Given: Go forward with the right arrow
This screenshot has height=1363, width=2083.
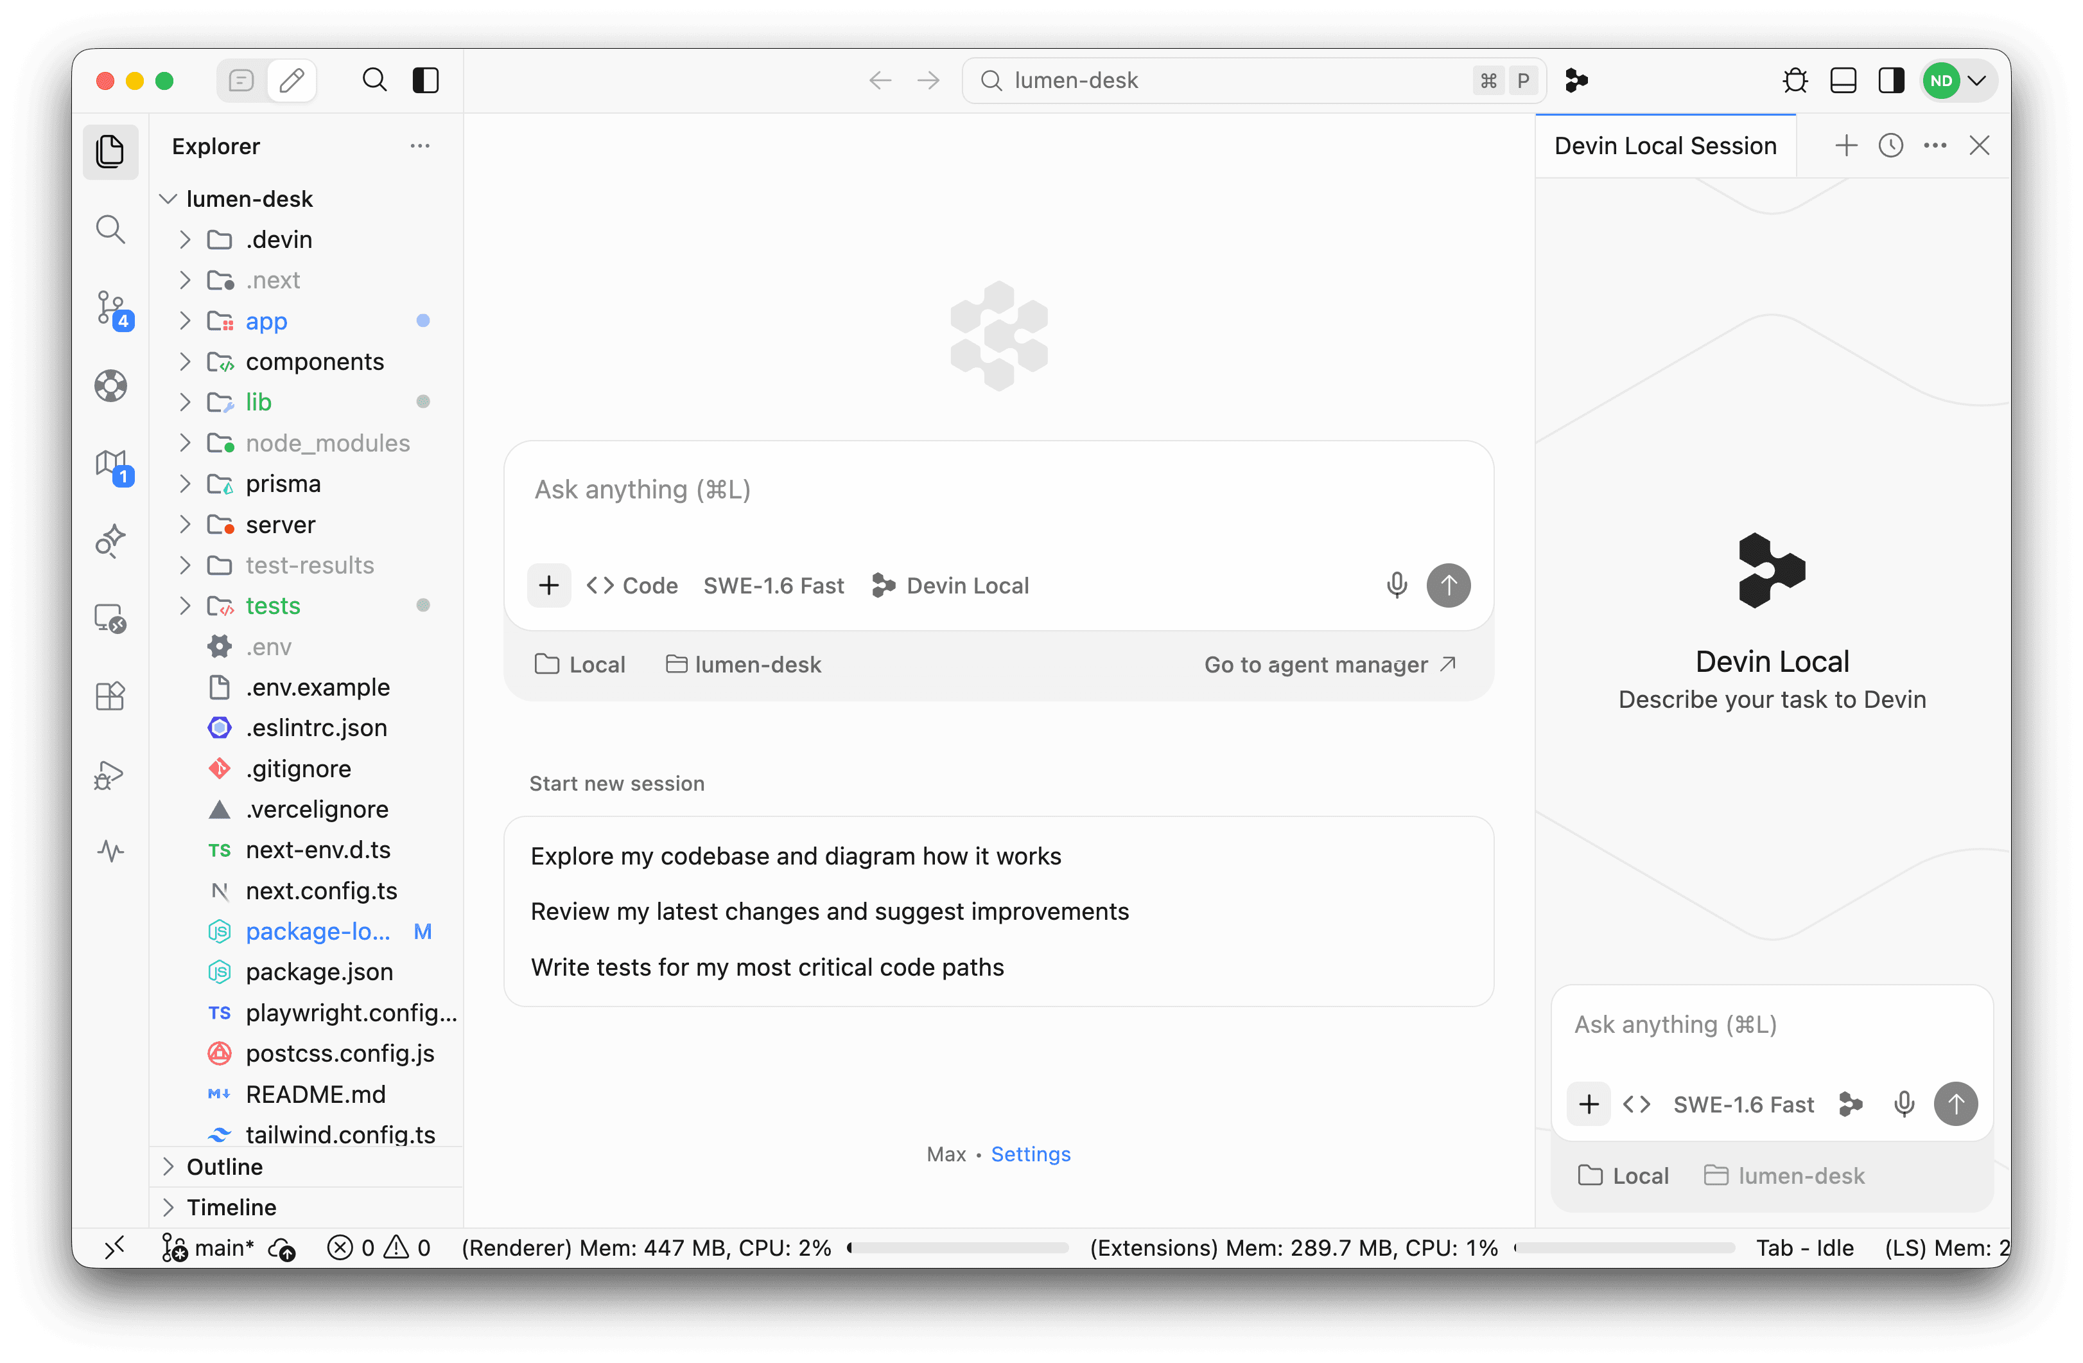Looking at the screenshot, I should tap(928, 80).
